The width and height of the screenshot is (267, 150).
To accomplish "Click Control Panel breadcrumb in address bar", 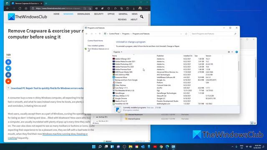I will pyautogui.click(x=114, y=34).
